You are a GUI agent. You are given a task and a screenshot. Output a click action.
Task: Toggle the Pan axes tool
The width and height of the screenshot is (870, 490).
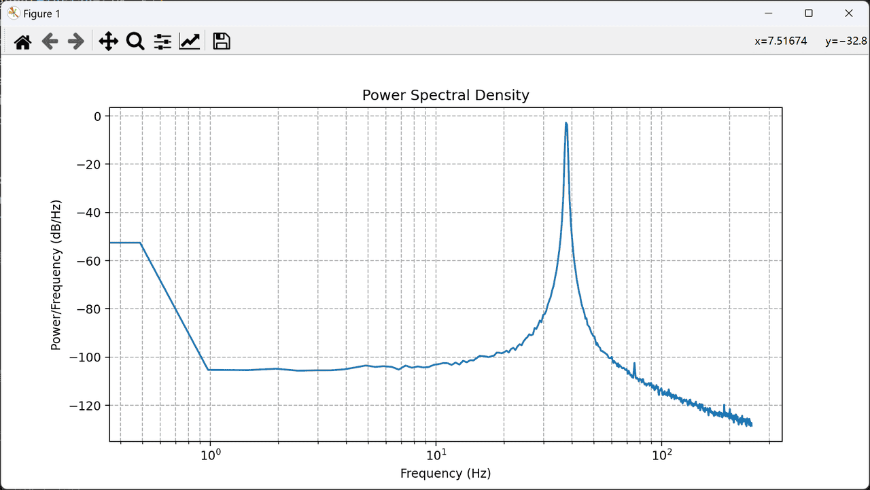tap(108, 41)
